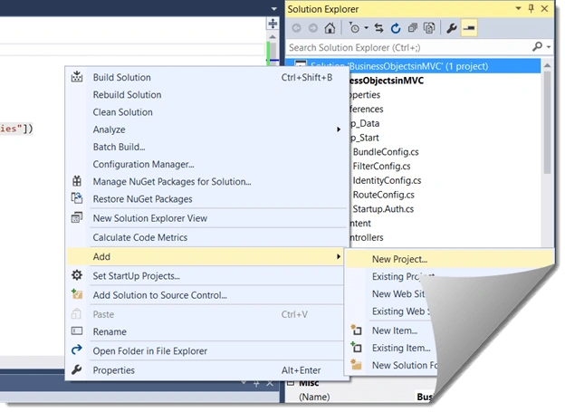Click the Back arrow in Solution Explorer

[x=296, y=28]
